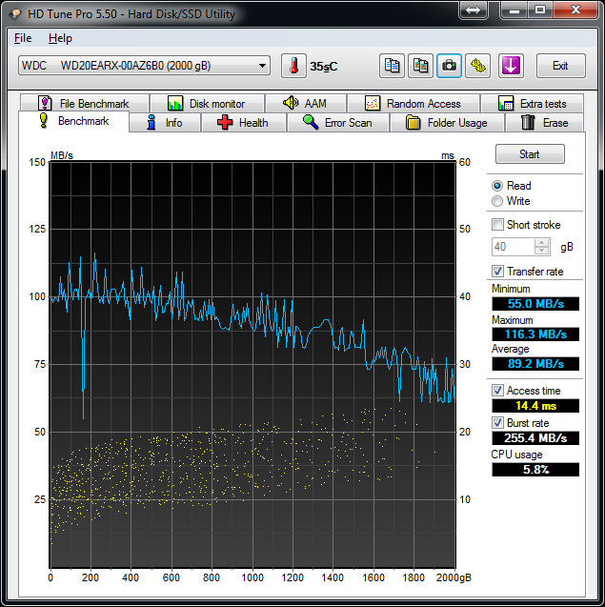Select the Read radio button
The image size is (605, 607).
(x=497, y=186)
